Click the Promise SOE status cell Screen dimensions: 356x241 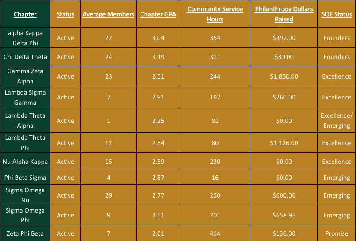[x=336, y=233]
